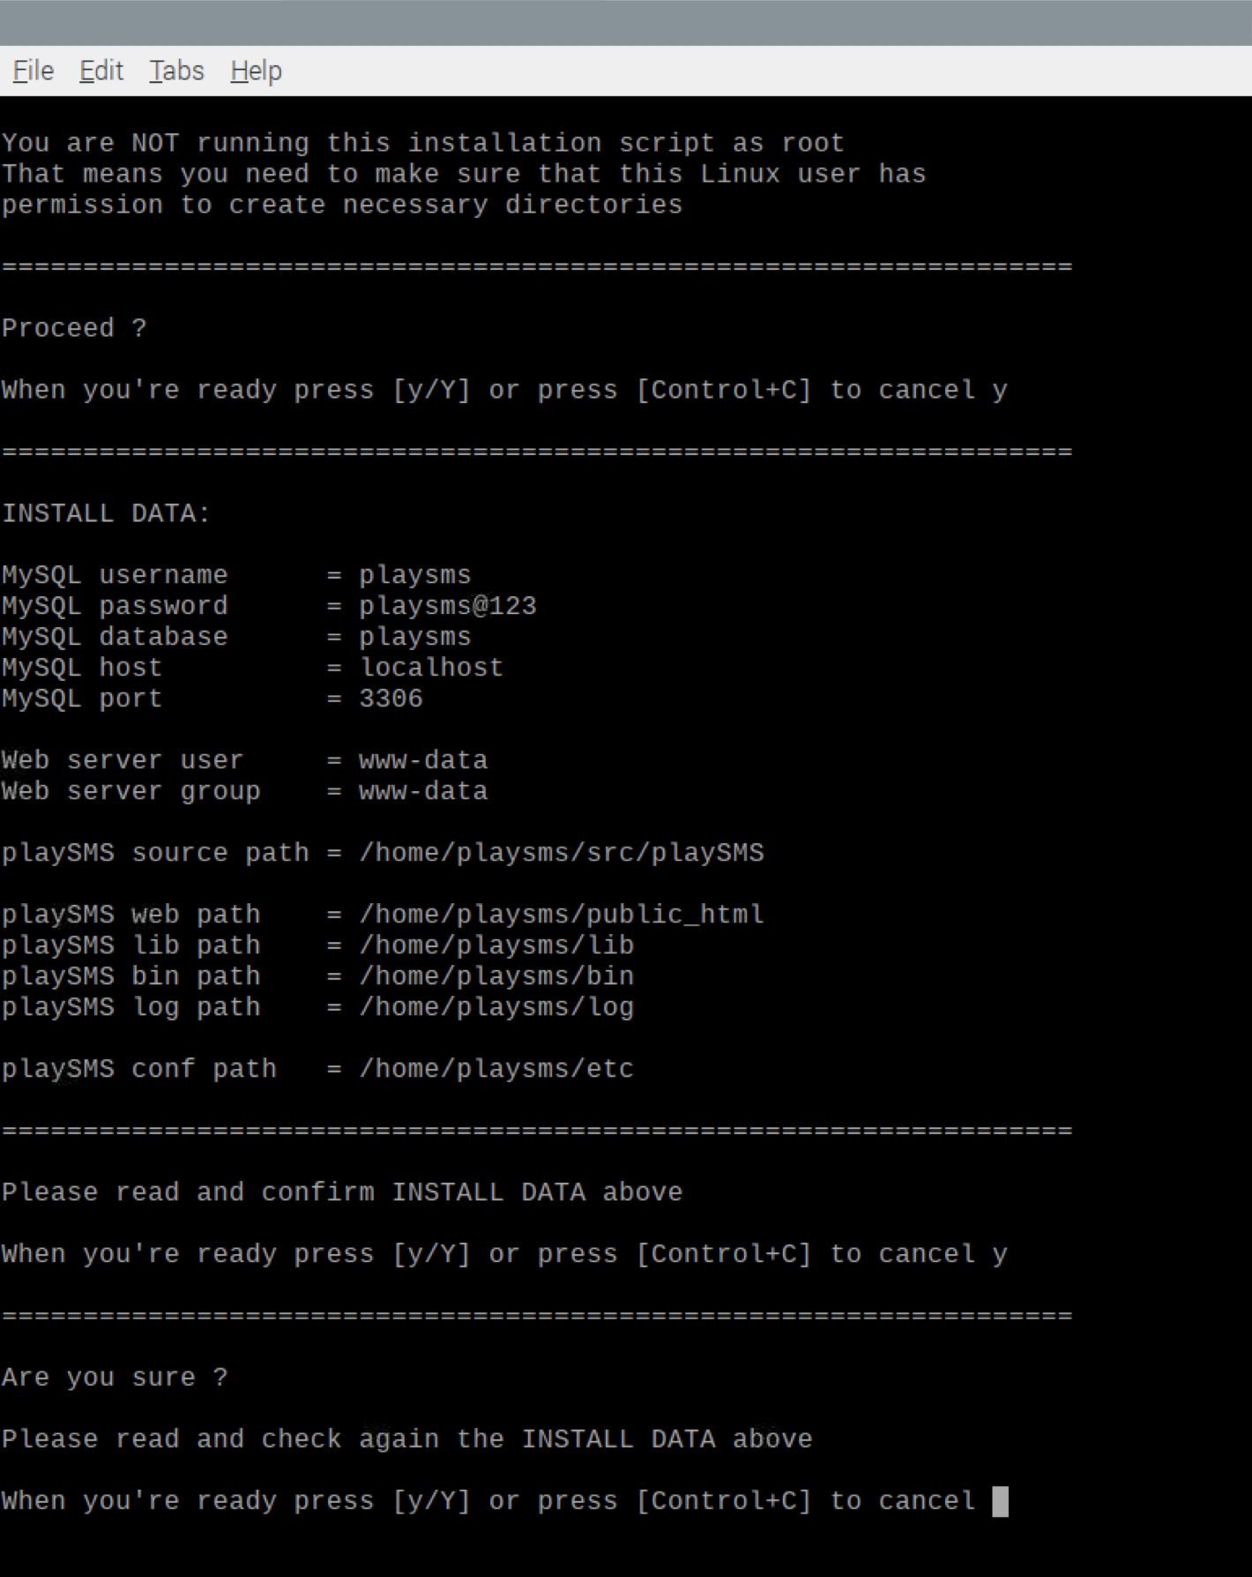
Task: Click 'permission to create necessary directories' line
Action: pyautogui.click(x=342, y=205)
